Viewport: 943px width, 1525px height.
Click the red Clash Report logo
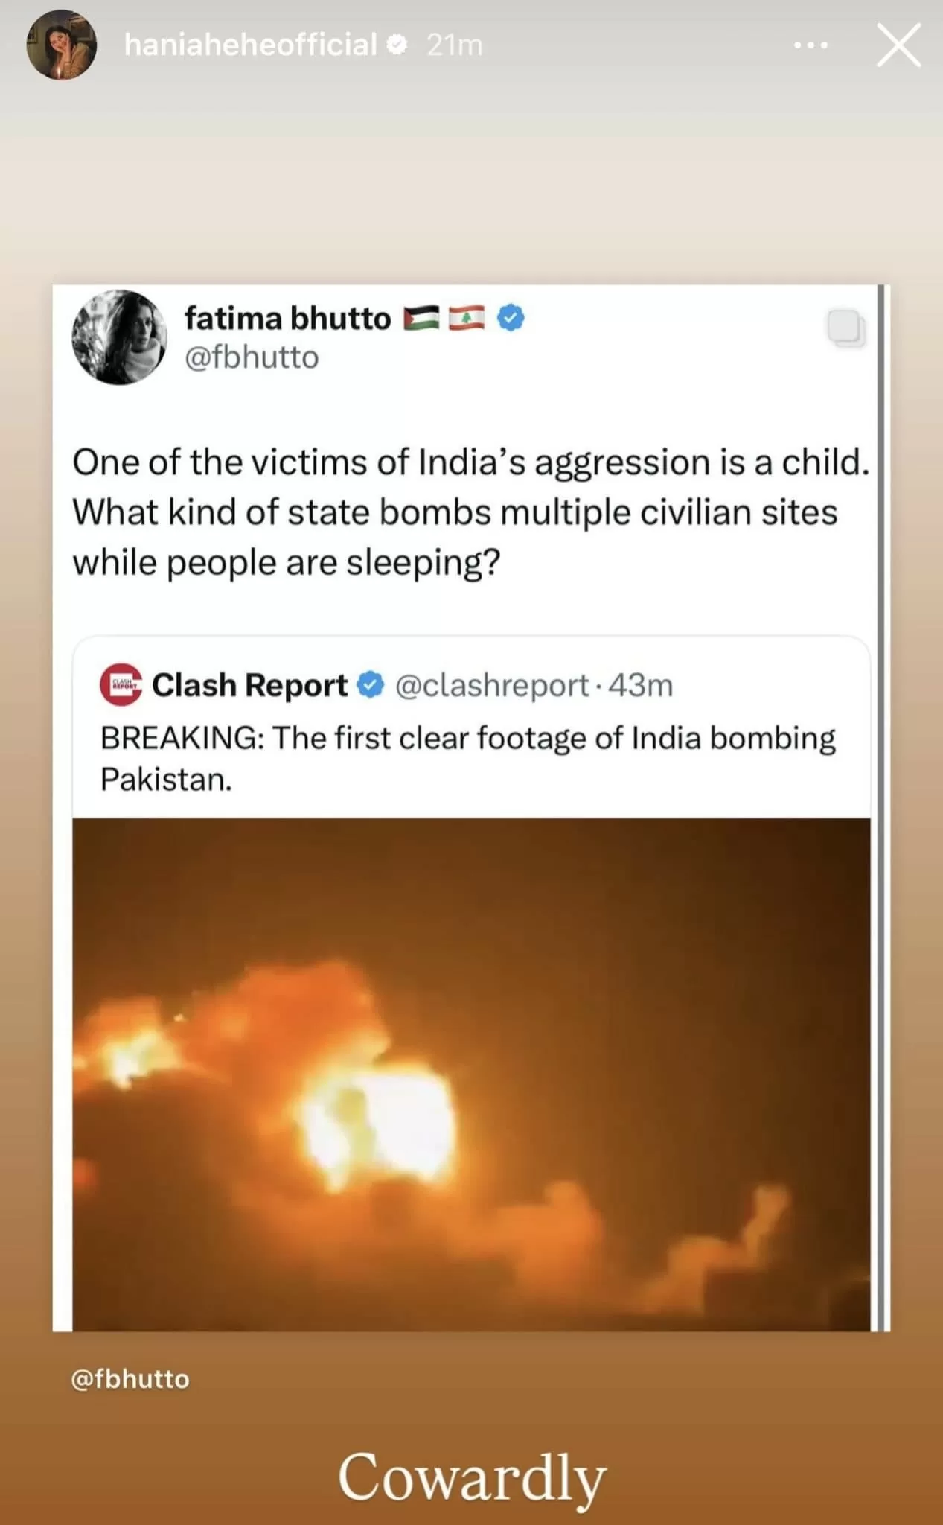pos(121,684)
